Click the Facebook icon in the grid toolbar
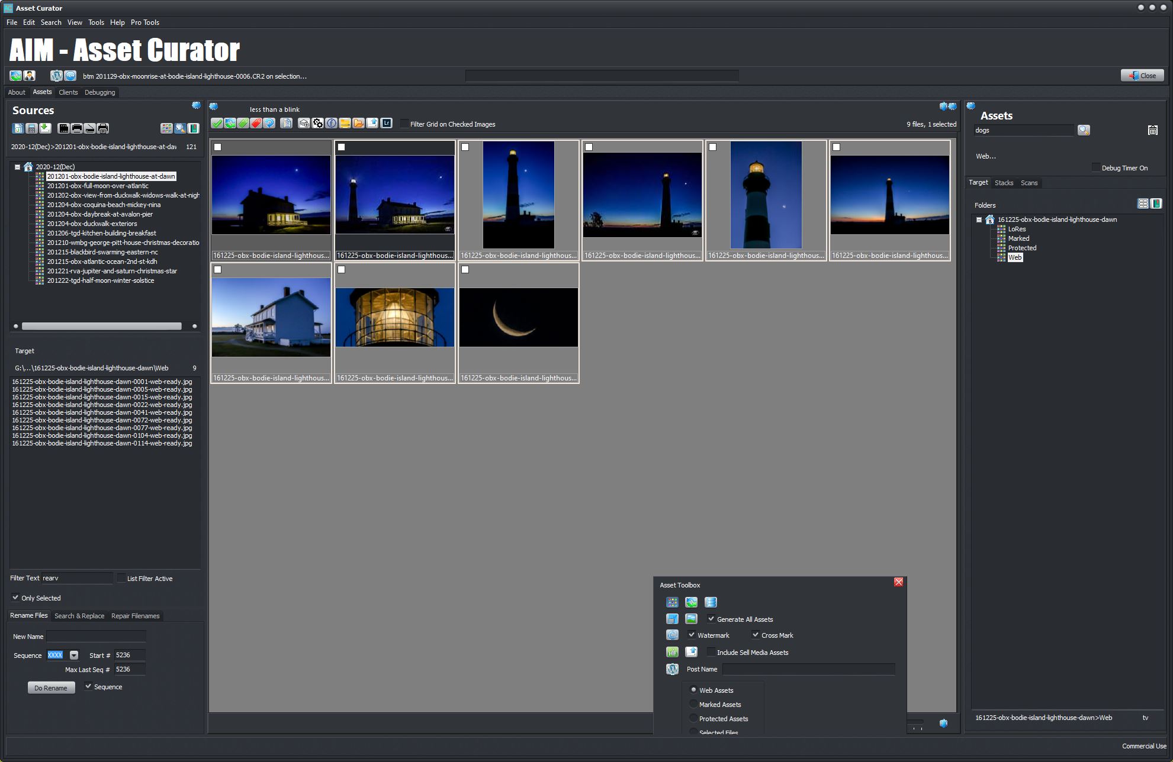 [332, 123]
